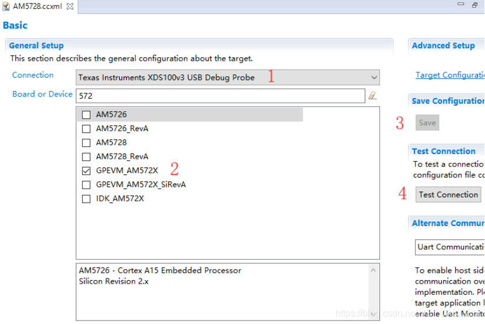Open the Target Configuration link
Viewport: 485px width, 324px height.
click(449, 75)
